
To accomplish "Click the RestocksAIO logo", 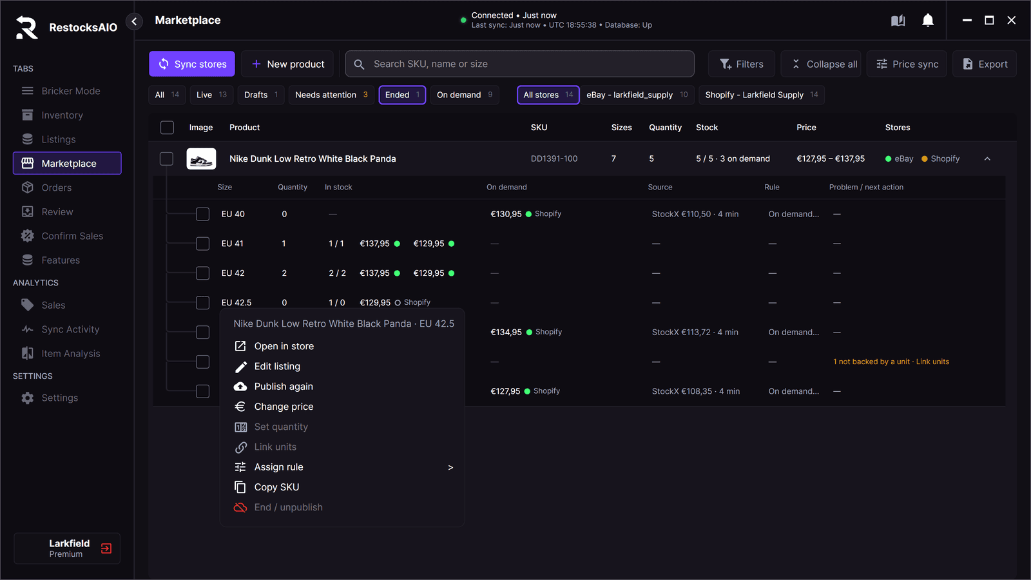I will coord(27,27).
